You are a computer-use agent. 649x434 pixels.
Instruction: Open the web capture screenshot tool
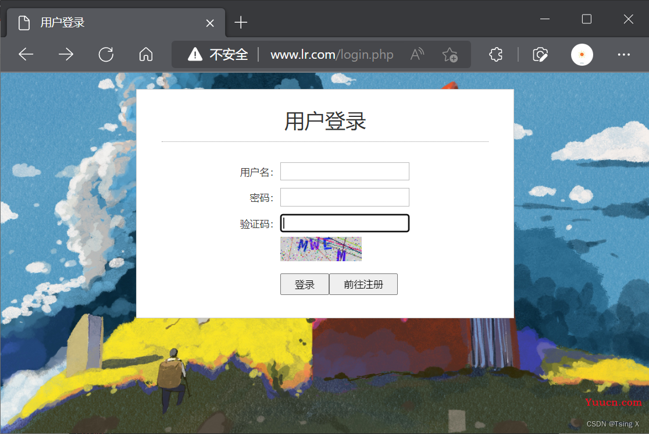point(540,54)
